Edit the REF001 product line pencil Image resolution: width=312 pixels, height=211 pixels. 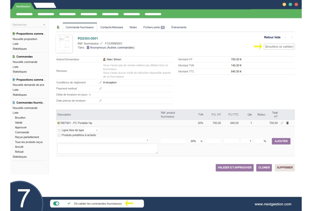coord(282,123)
